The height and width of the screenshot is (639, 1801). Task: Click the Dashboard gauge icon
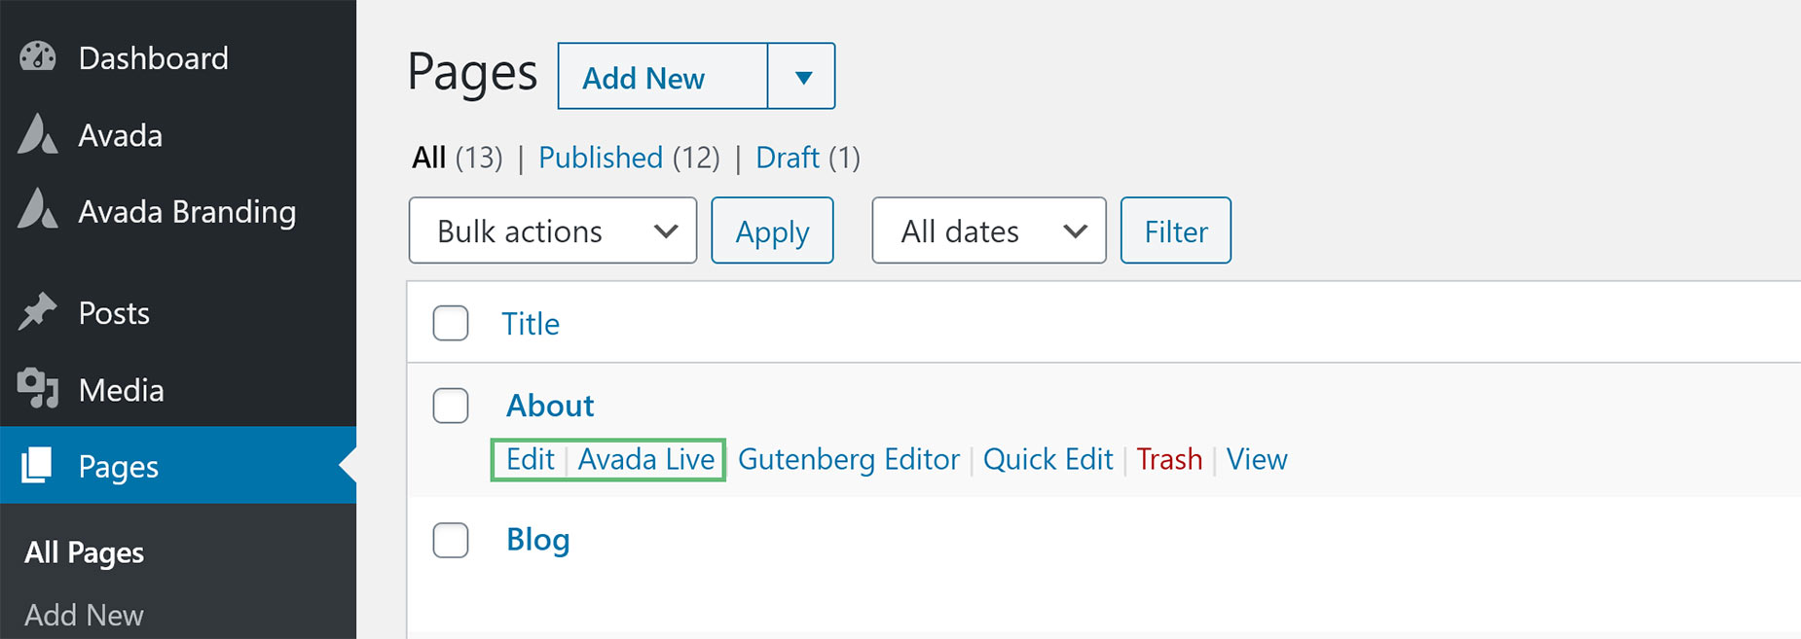[x=38, y=57]
